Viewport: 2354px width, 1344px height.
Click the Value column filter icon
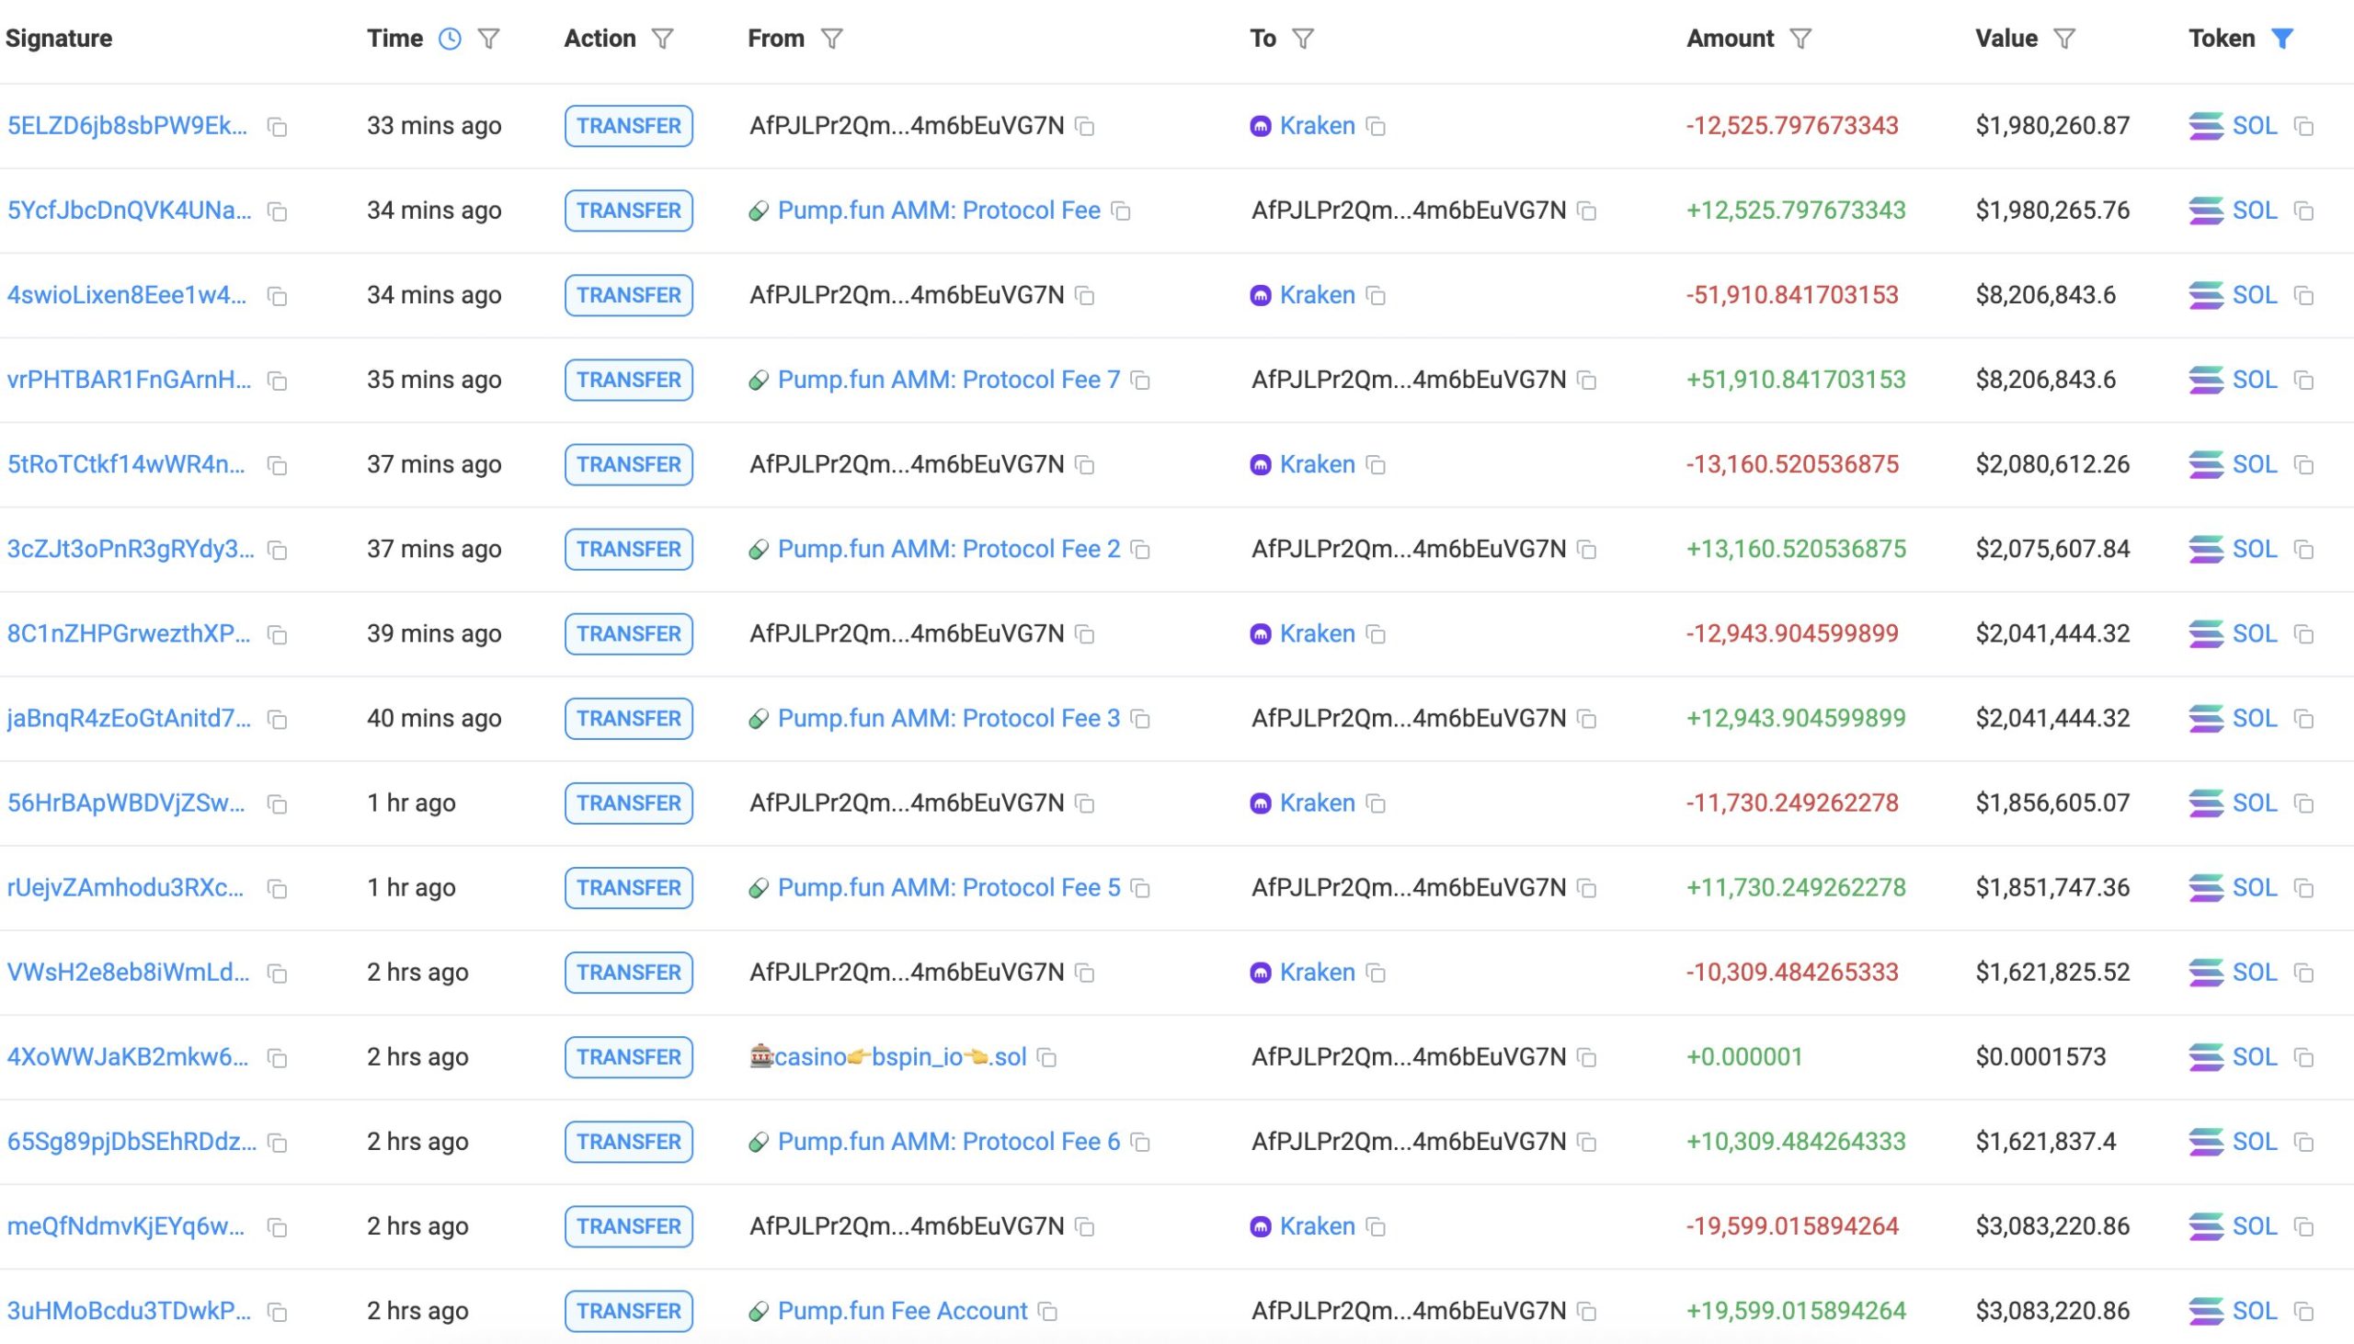[2064, 39]
